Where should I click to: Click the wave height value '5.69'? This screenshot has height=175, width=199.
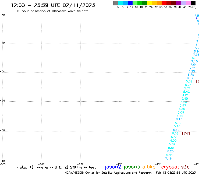click(189, 82)
